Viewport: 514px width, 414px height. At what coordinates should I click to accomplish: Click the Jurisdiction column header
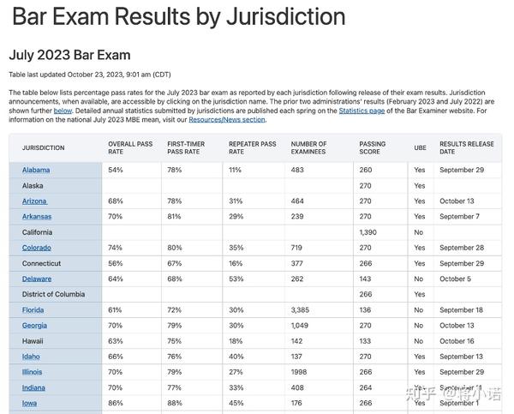(44, 148)
